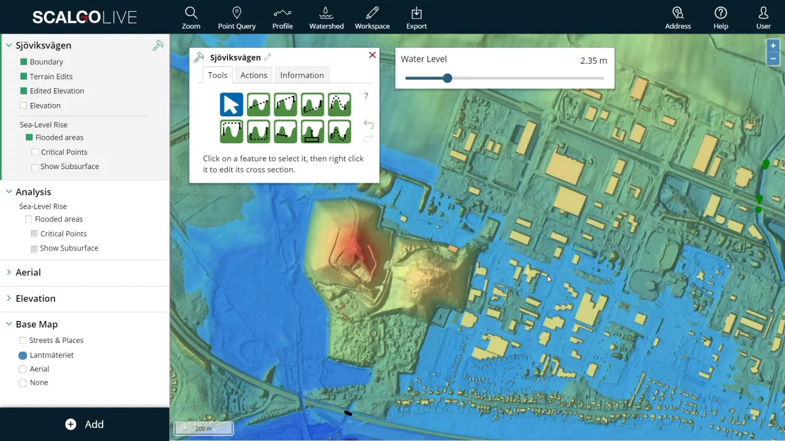Image resolution: width=785 pixels, height=441 pixels.
Task: Collapse the Base Map section
Action: point(9,324)
